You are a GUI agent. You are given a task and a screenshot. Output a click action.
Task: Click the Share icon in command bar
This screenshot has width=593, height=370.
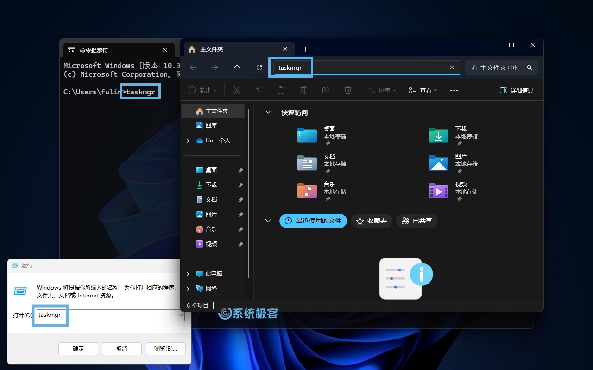(326, 90)
